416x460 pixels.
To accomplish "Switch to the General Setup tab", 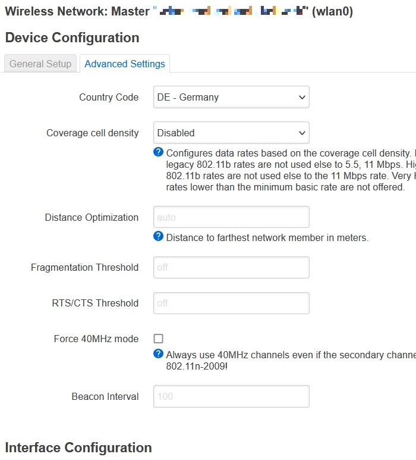I will (40, 64).
